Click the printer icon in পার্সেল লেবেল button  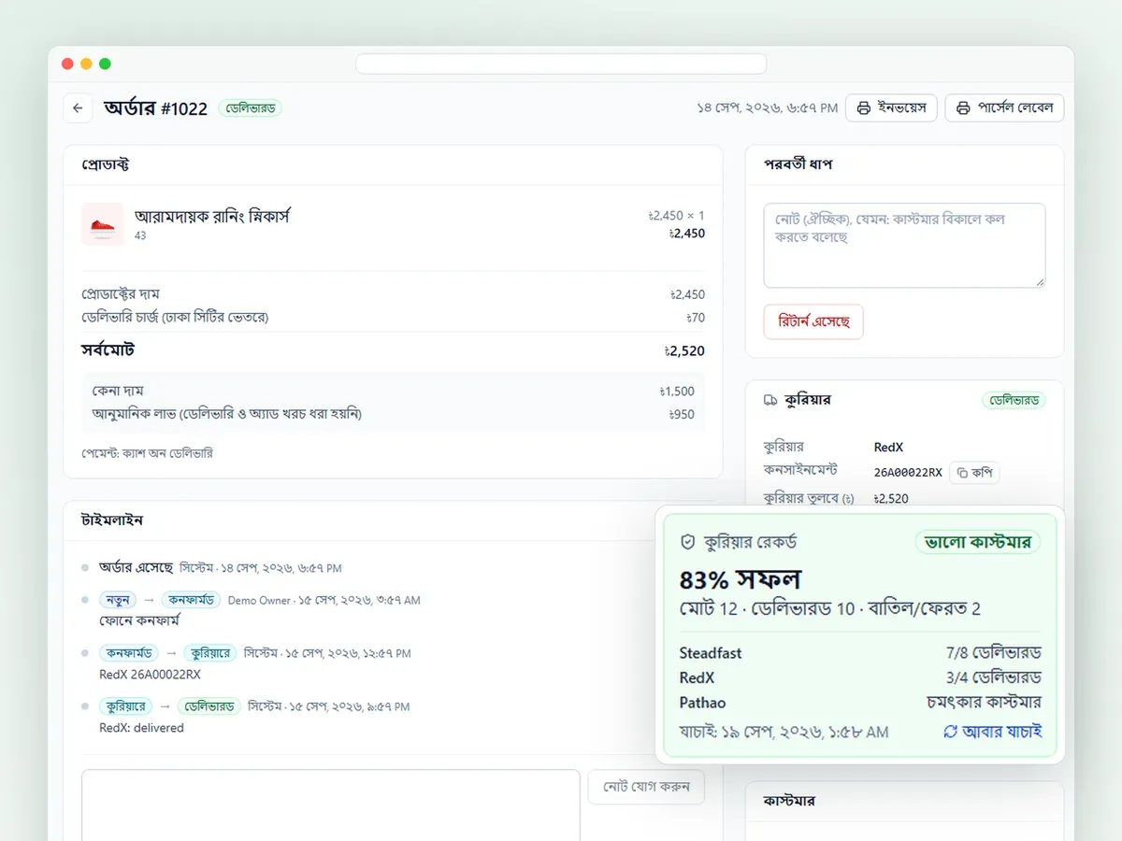pos(963,108)
